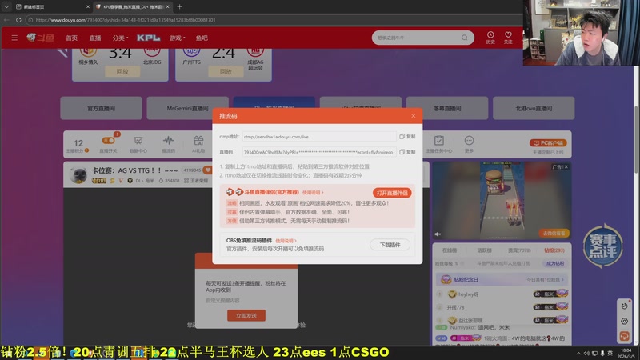Image resolution: width=640 pixels, height=360 pixels.
Task: Switch to the 贵宾(7078) tab
Action: 518,250
